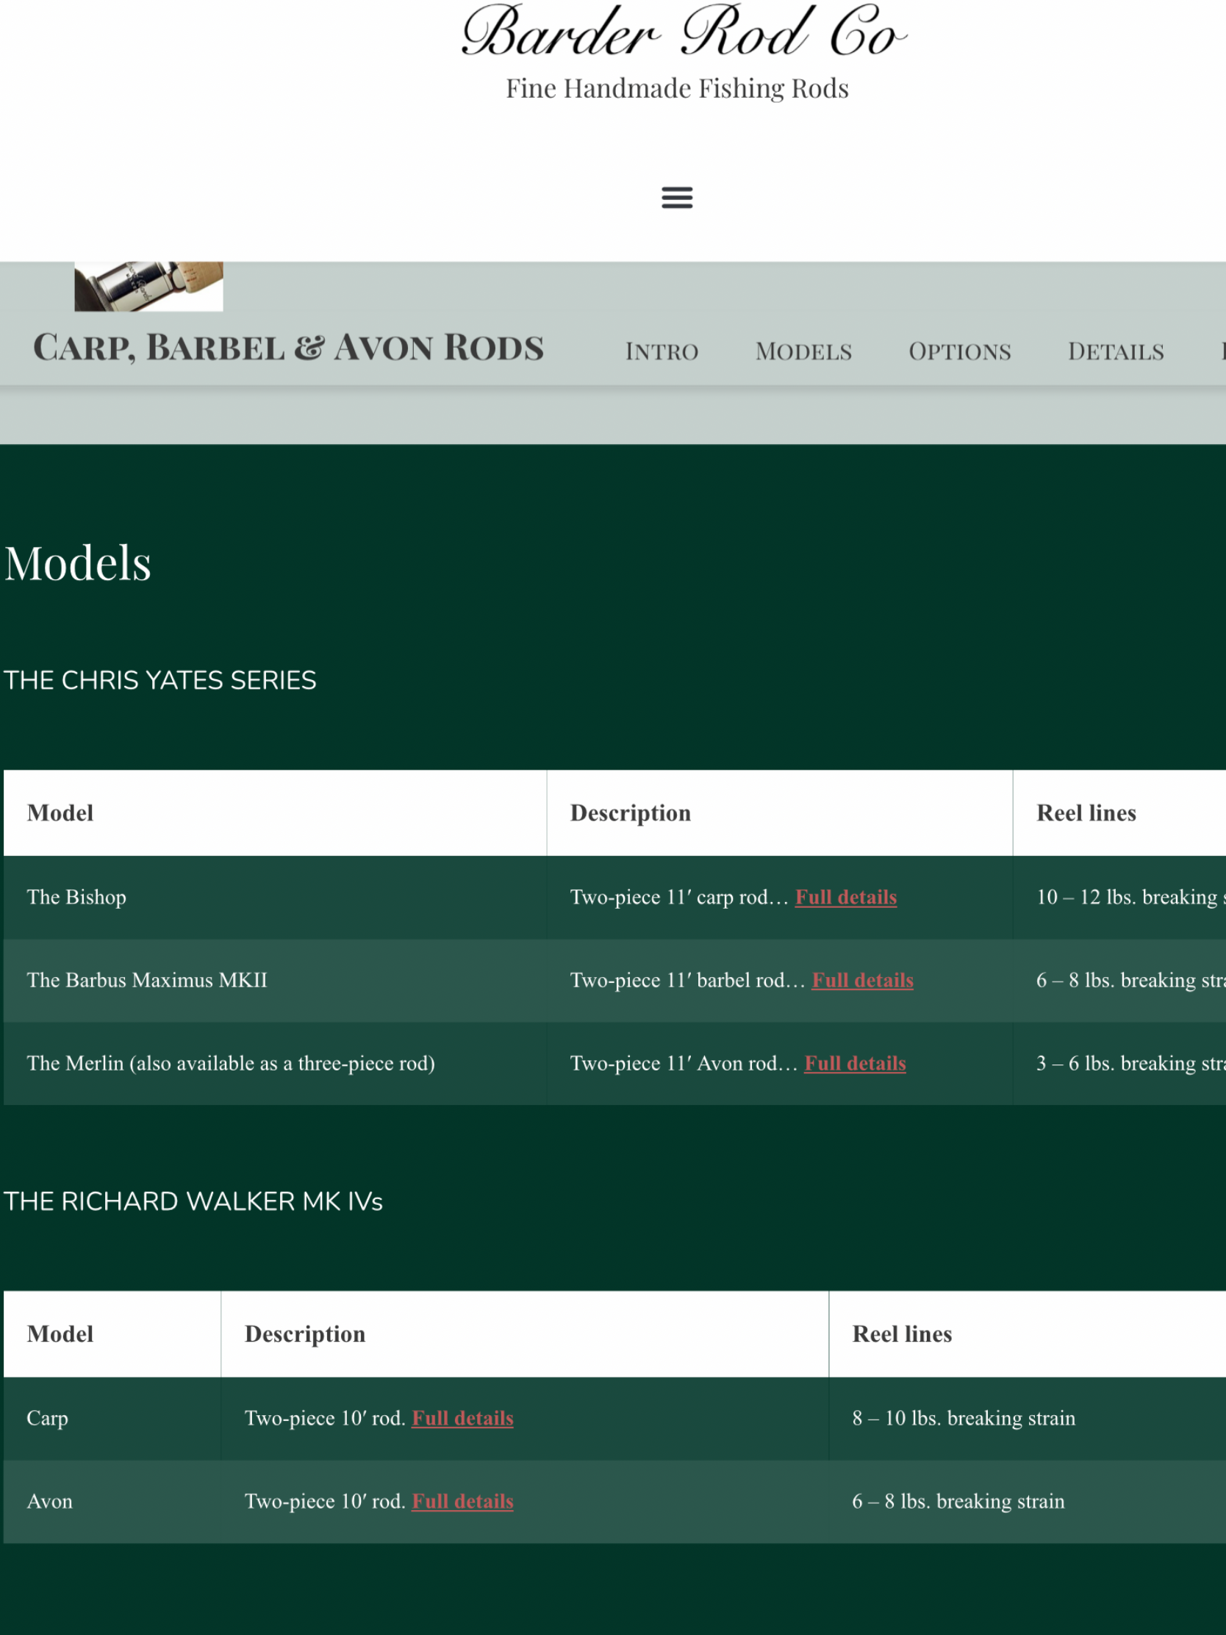Open the Options navigation tab
This screenshot has height=1635, width=1226.
tap(959, 351)
